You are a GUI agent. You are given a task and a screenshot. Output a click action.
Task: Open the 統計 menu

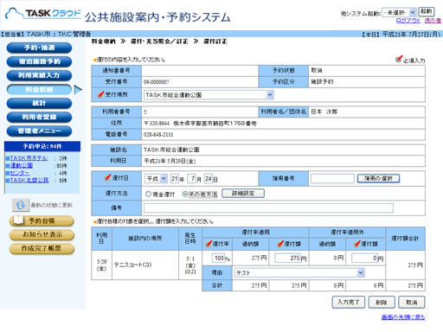39,103
